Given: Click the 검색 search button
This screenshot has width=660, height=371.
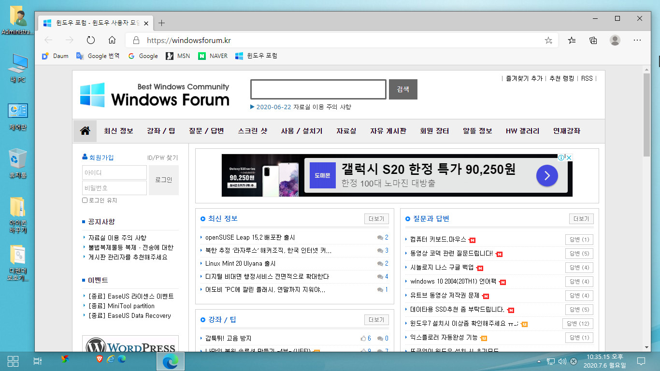Looking at the screenshot, I should [x=403, y=89].
